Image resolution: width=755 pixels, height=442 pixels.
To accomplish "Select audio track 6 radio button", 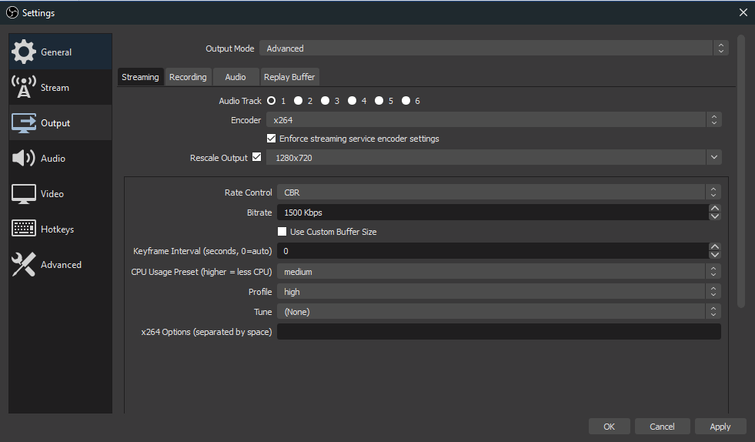I will point(406,101).
